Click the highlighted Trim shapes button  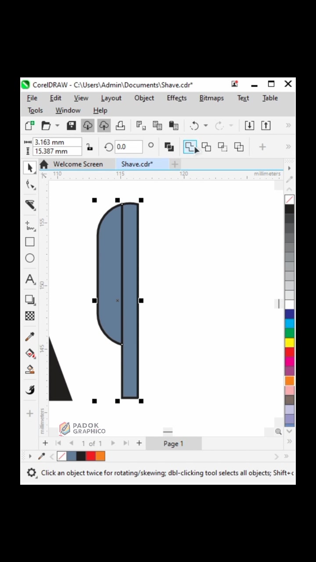click(x=190, y=147)
